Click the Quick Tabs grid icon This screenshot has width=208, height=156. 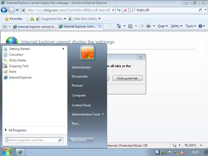coord(5,27)
